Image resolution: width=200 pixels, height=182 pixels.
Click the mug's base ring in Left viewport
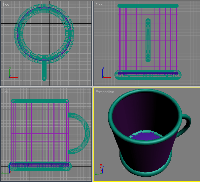(40, 166)
